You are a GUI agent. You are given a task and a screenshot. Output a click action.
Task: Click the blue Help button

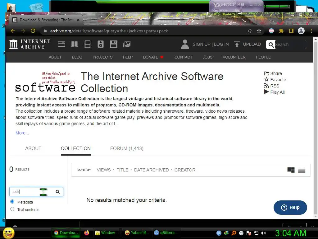coord(290,208)
